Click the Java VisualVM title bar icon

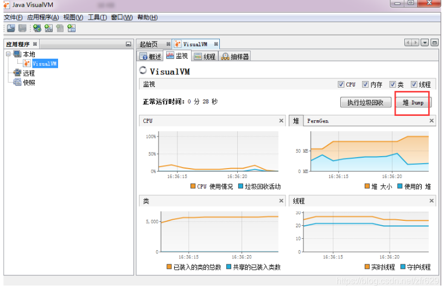click(7, 5)
